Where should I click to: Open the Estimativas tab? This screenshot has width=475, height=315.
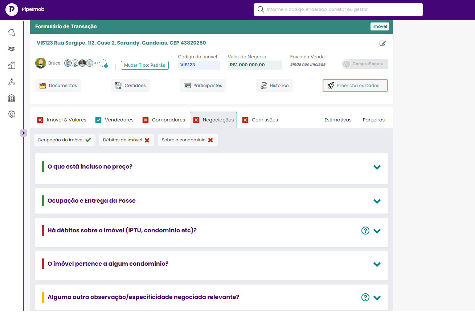338,120
